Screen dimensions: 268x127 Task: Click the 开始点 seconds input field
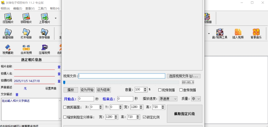[86, 99]
